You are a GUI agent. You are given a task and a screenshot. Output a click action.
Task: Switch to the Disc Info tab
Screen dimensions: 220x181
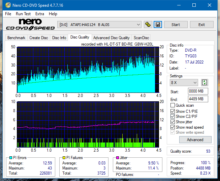coord(59,38)
